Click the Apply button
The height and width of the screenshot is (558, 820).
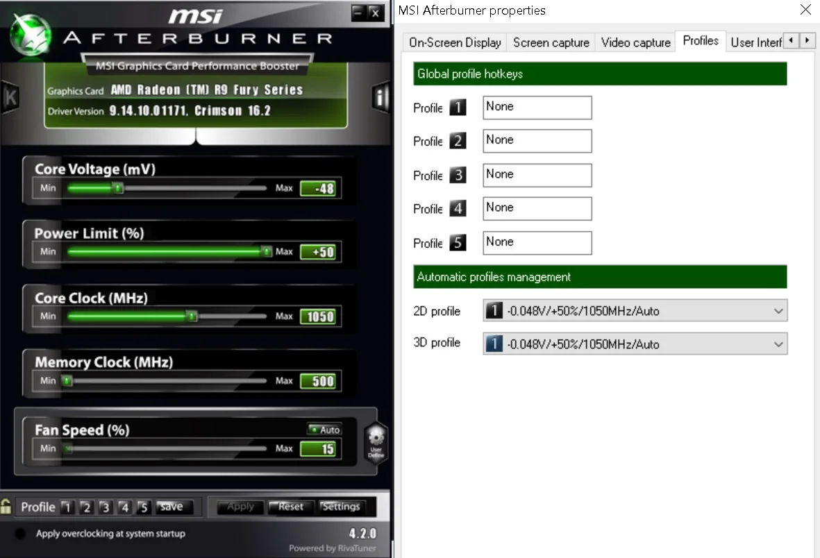pyautogui.click(x=240, y=507)
